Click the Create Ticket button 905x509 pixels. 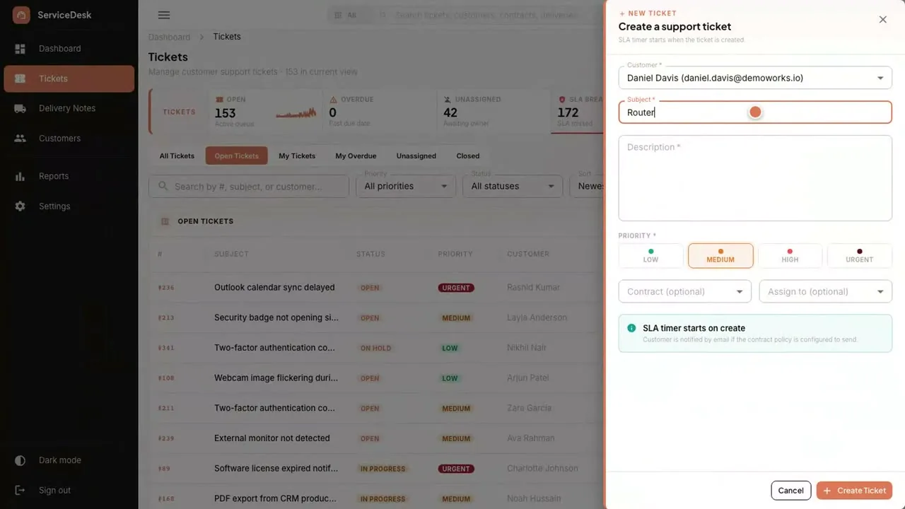854,491
